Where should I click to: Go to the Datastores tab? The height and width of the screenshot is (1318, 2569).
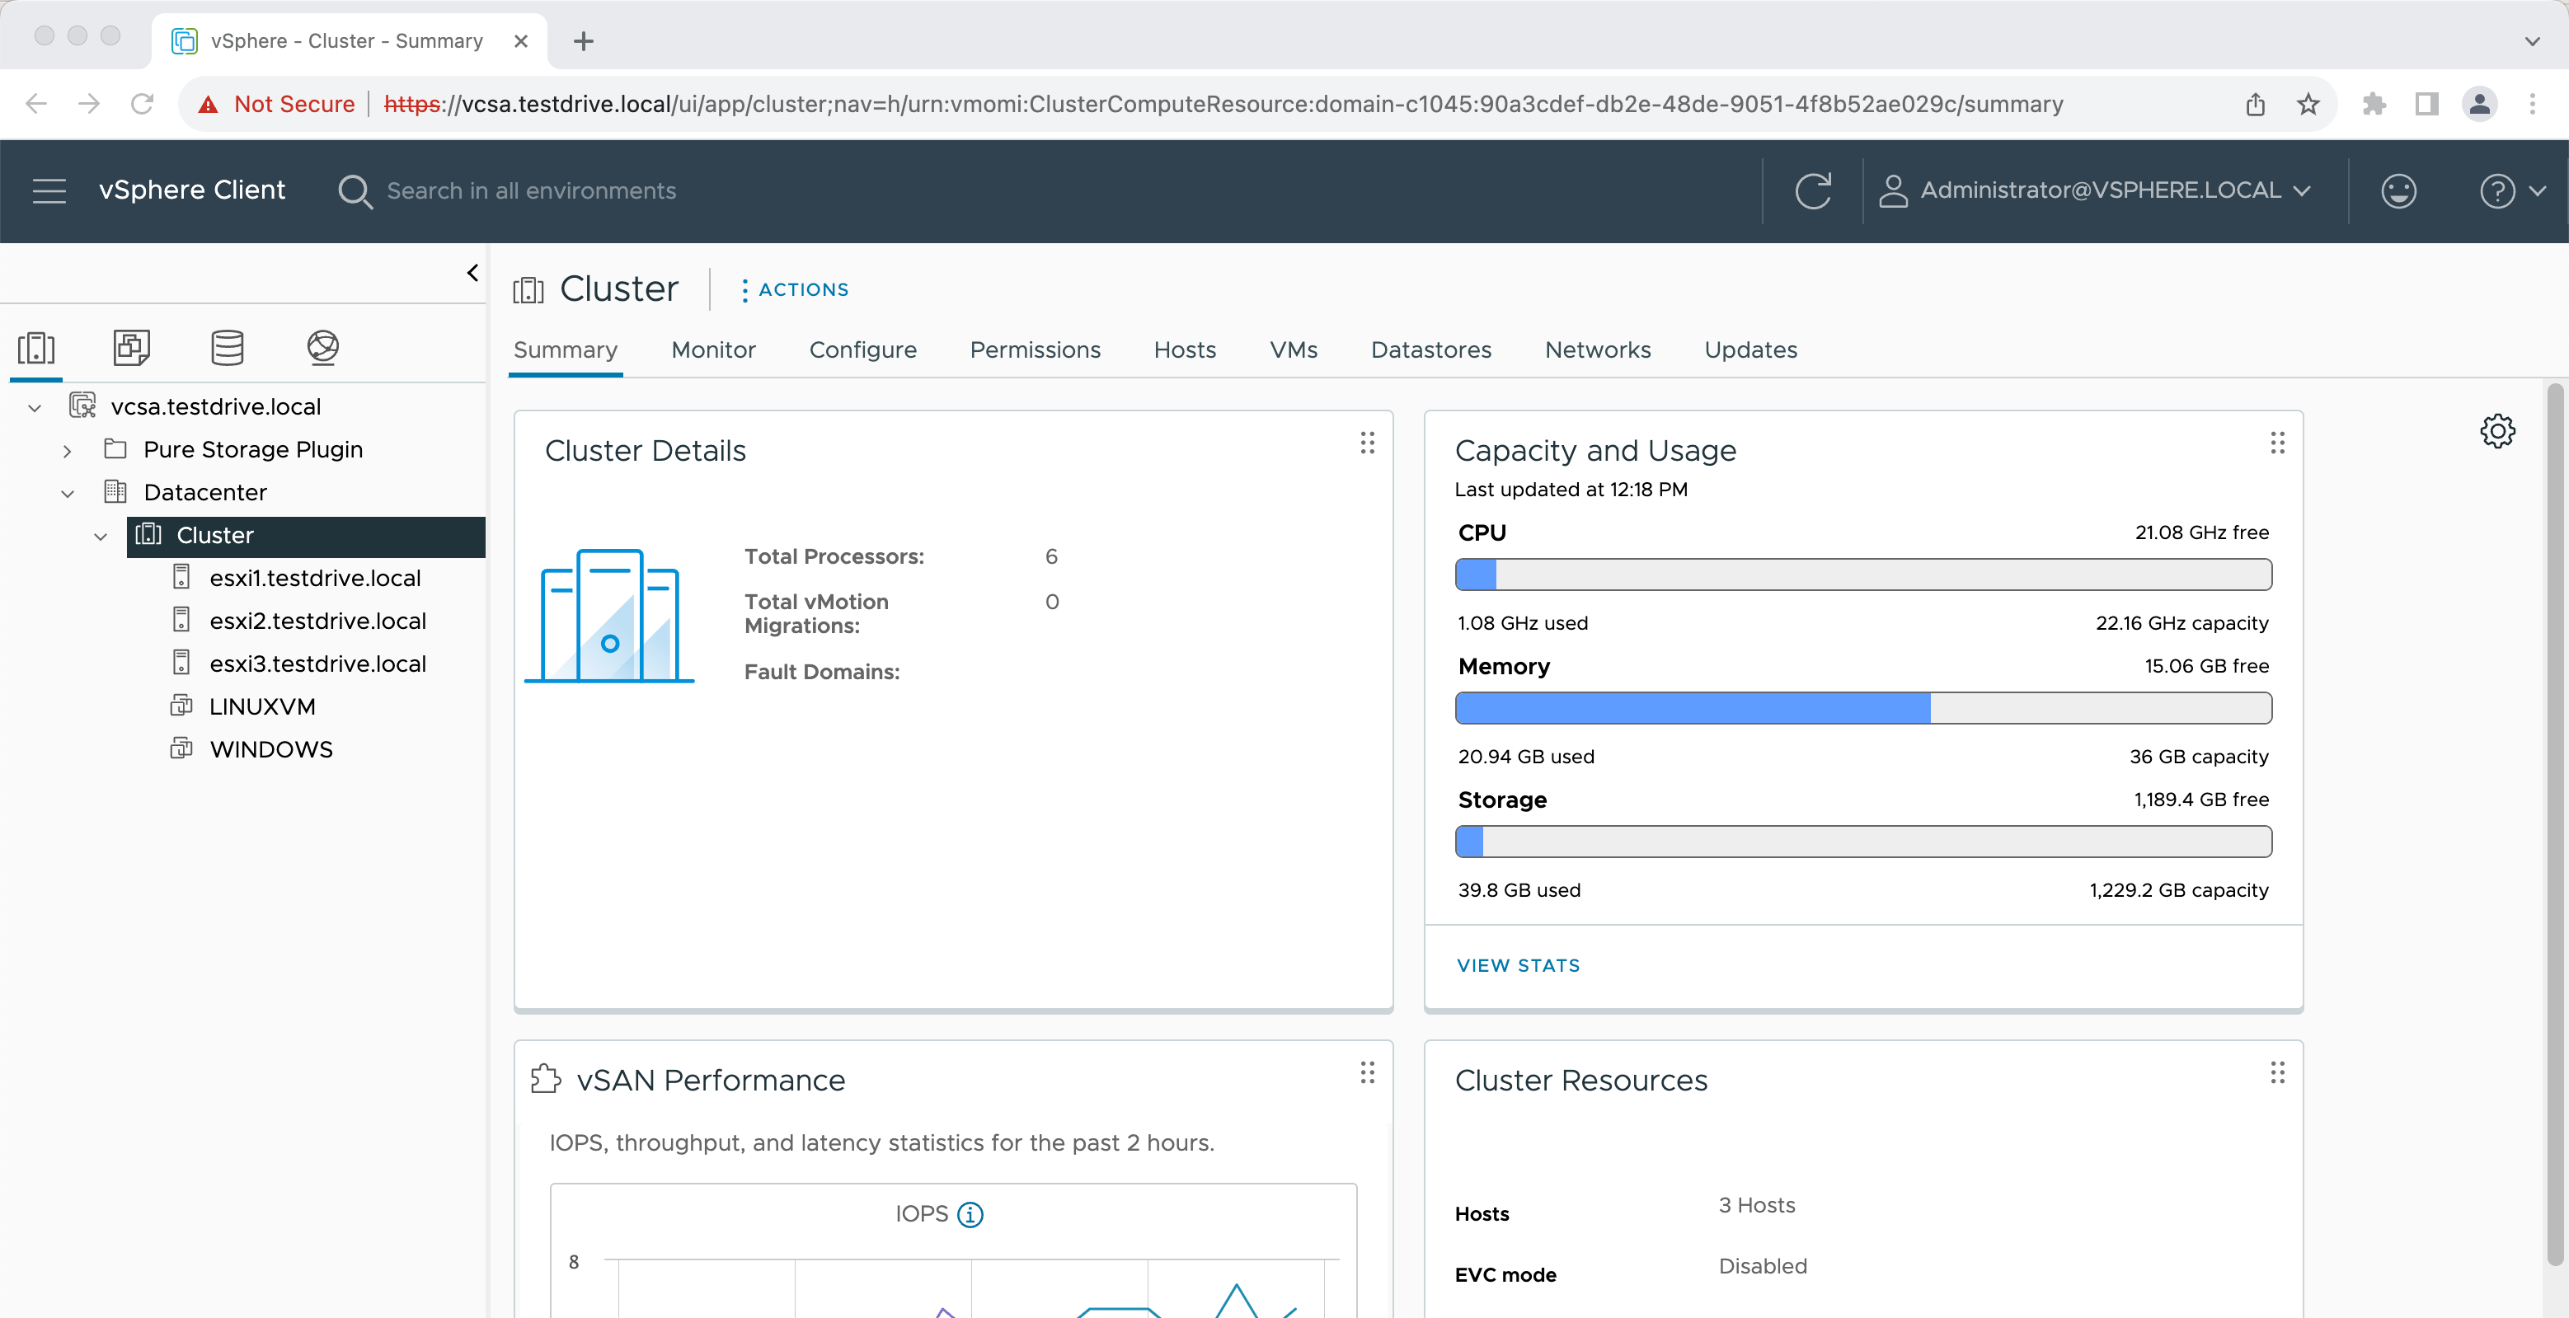1430,350
